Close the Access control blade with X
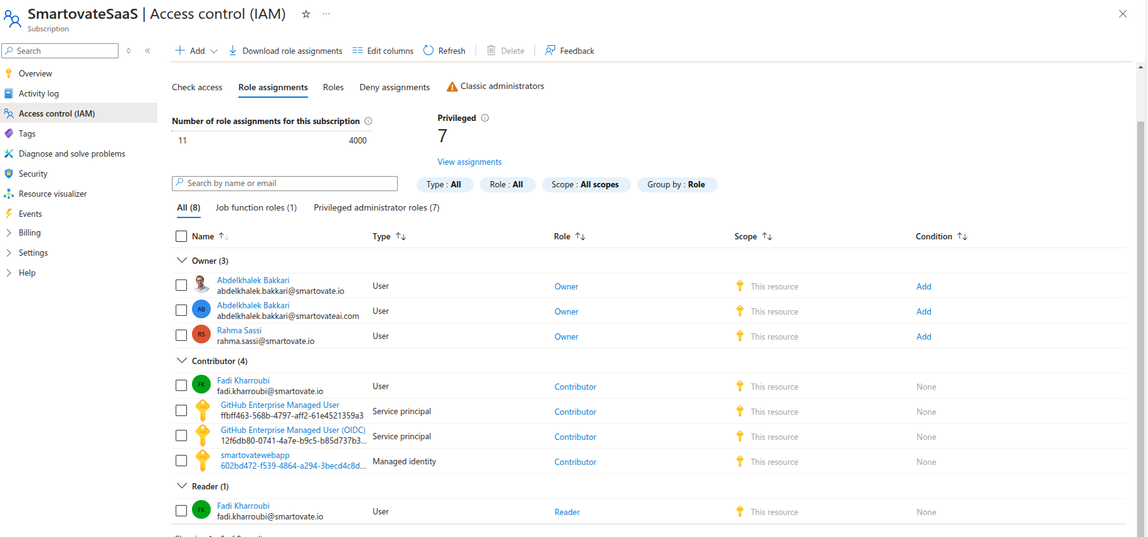1148x537 pixels. 1123,14
